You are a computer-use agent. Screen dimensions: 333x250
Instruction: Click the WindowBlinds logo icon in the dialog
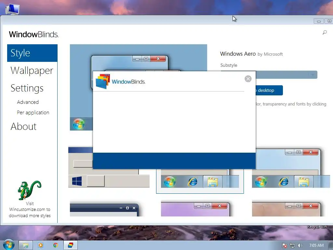(x=103, y=81)
